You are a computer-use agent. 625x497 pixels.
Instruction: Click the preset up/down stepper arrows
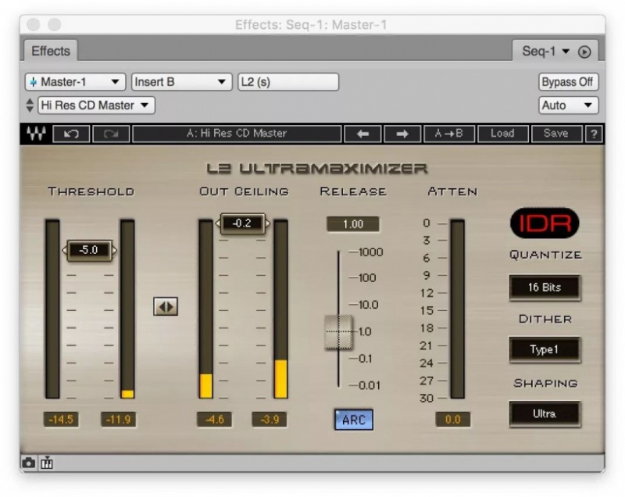30,105
